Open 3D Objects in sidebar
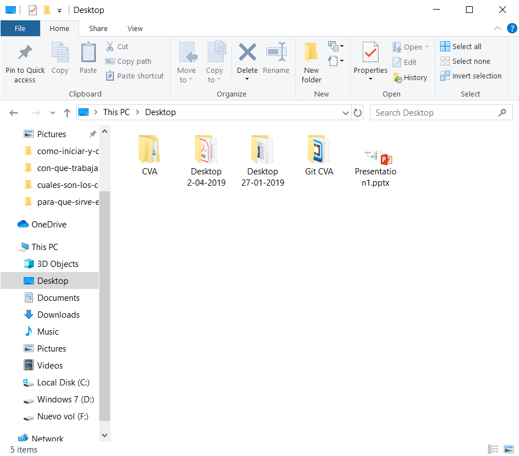 point(51,264)
